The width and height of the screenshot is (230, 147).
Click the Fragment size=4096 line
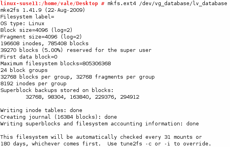[41, 37]
